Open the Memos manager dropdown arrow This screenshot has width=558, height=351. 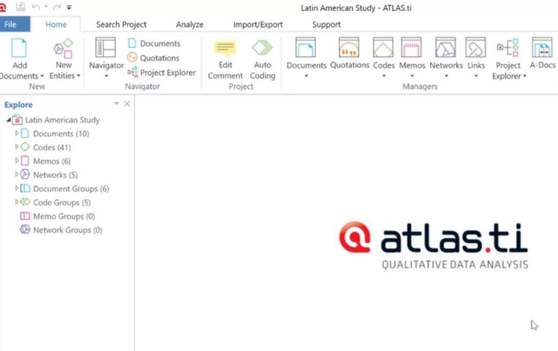(x=412, y=76)
